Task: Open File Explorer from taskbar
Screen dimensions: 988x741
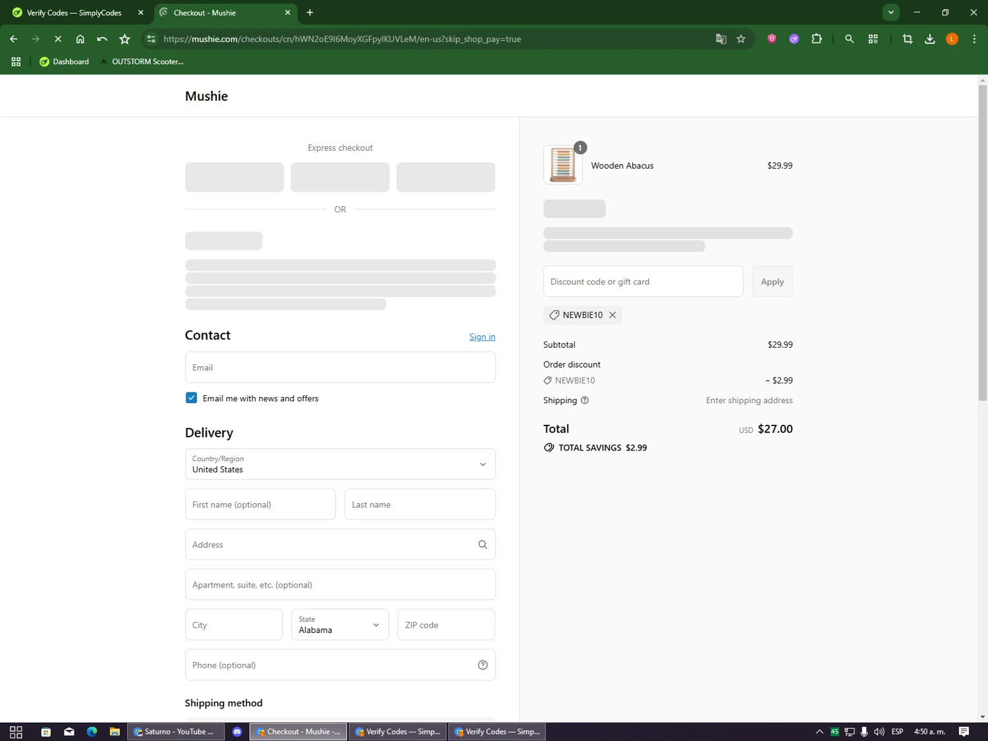Action: 115,732
